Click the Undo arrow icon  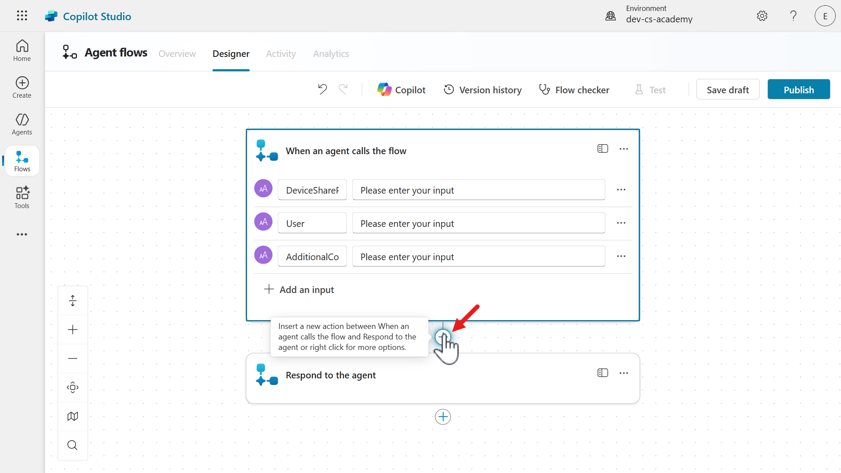322,89
